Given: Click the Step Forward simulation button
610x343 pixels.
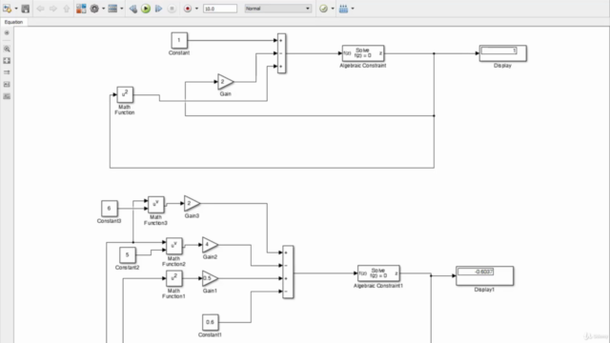Looking at the screenshot, I should (158, 9).
